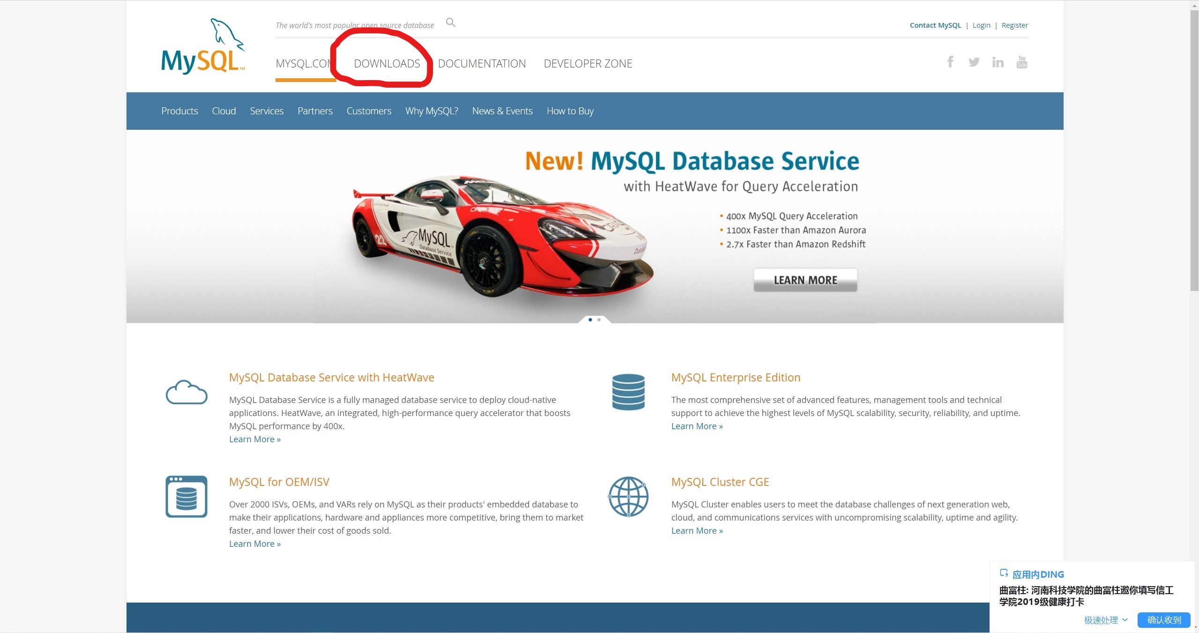Image resolution: width=1199 pixels, height=633 pixels.
Task: Open the YouTube channel icon
Action: pos(1022,61)
